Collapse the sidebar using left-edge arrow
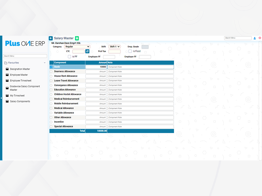Viewport: 262px width, 196px height. tap(1, 98)
